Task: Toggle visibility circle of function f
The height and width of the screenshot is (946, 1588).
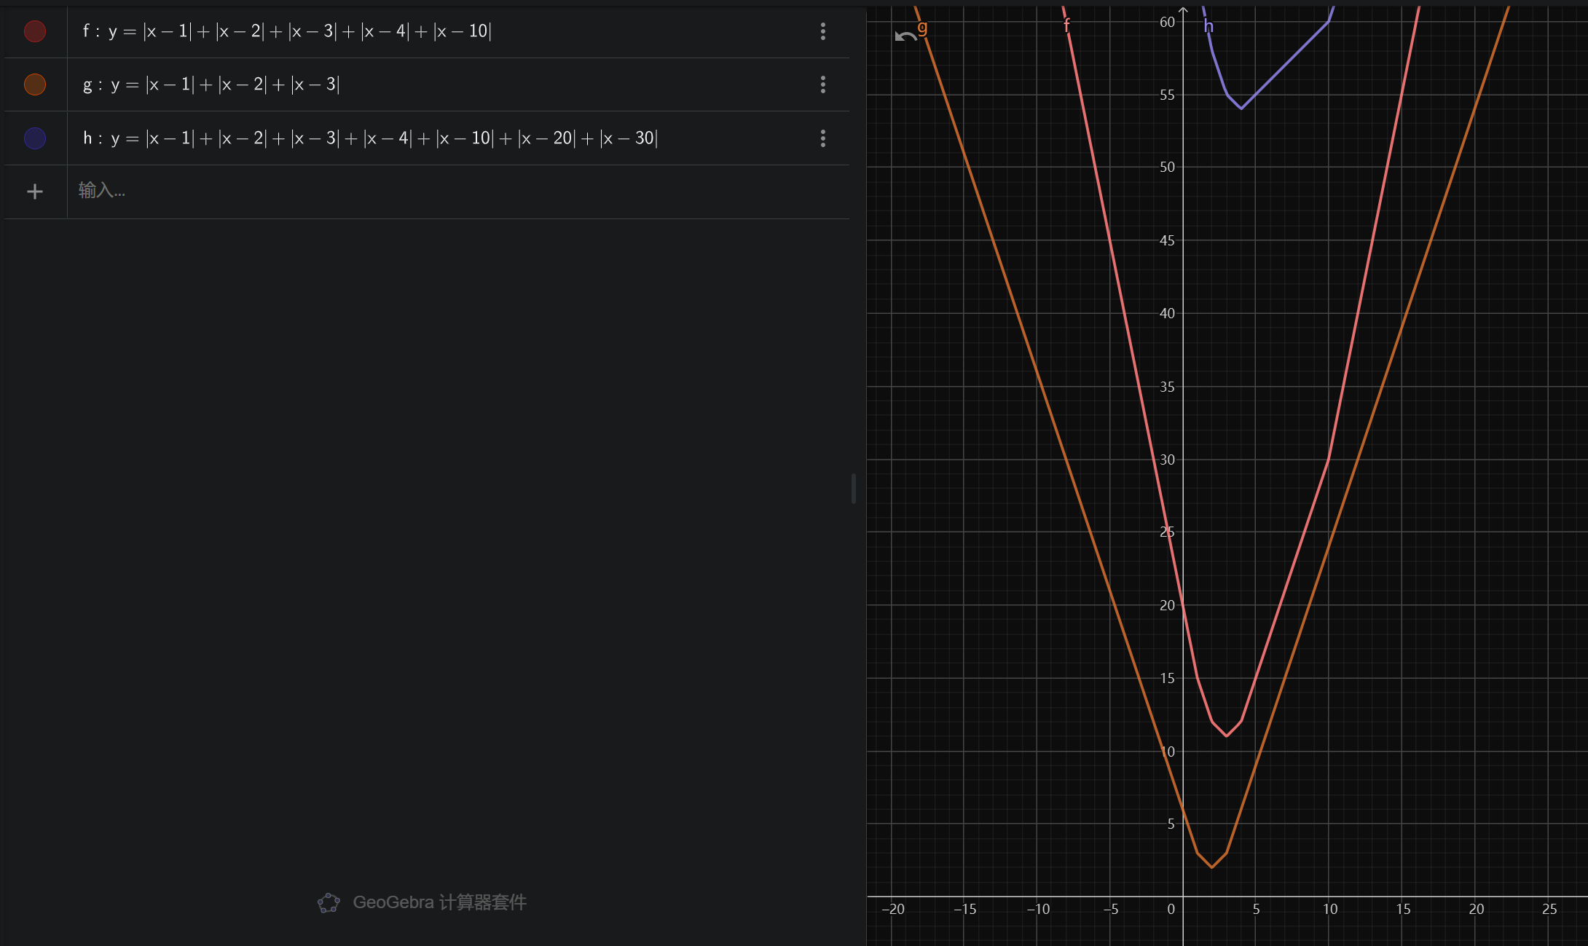Action: tap(35, 31)
